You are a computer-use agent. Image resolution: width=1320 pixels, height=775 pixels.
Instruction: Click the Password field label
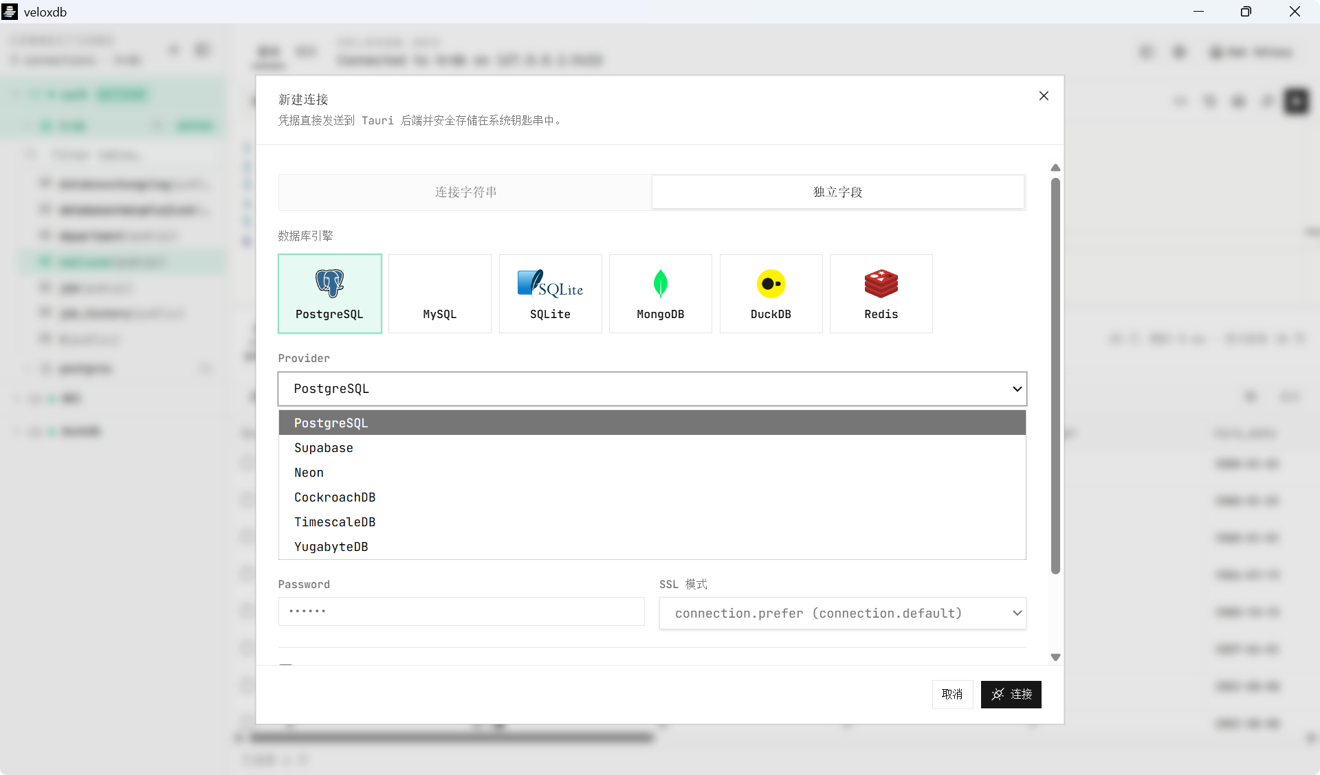pyautogui.click(x=304, y=584)
